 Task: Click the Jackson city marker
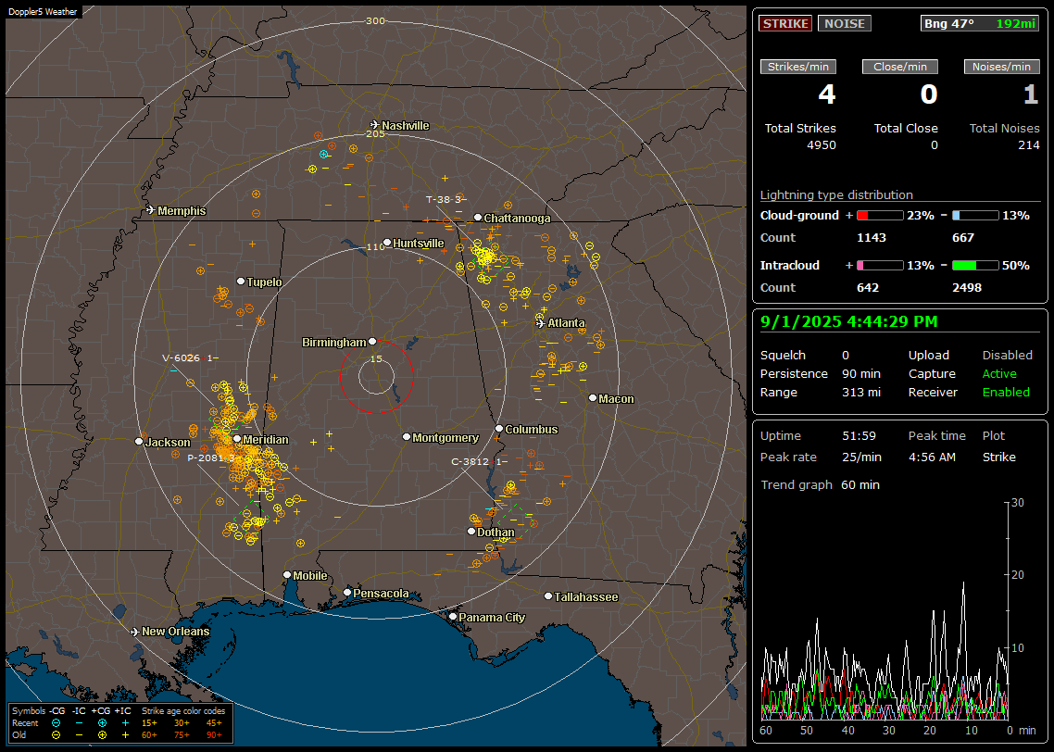point(139,442)
